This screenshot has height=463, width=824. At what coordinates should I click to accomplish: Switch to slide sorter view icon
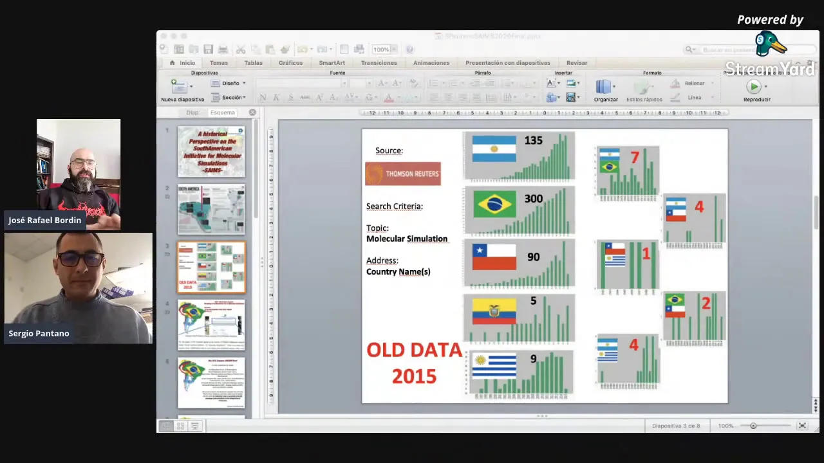[181, 426]
